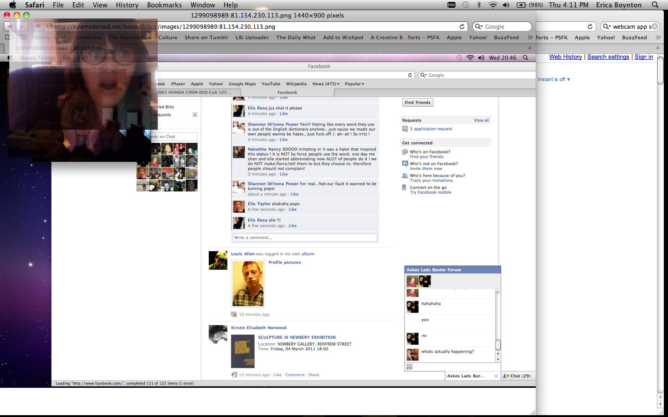Clear the 'webcam app s' search field

[655, 26]
